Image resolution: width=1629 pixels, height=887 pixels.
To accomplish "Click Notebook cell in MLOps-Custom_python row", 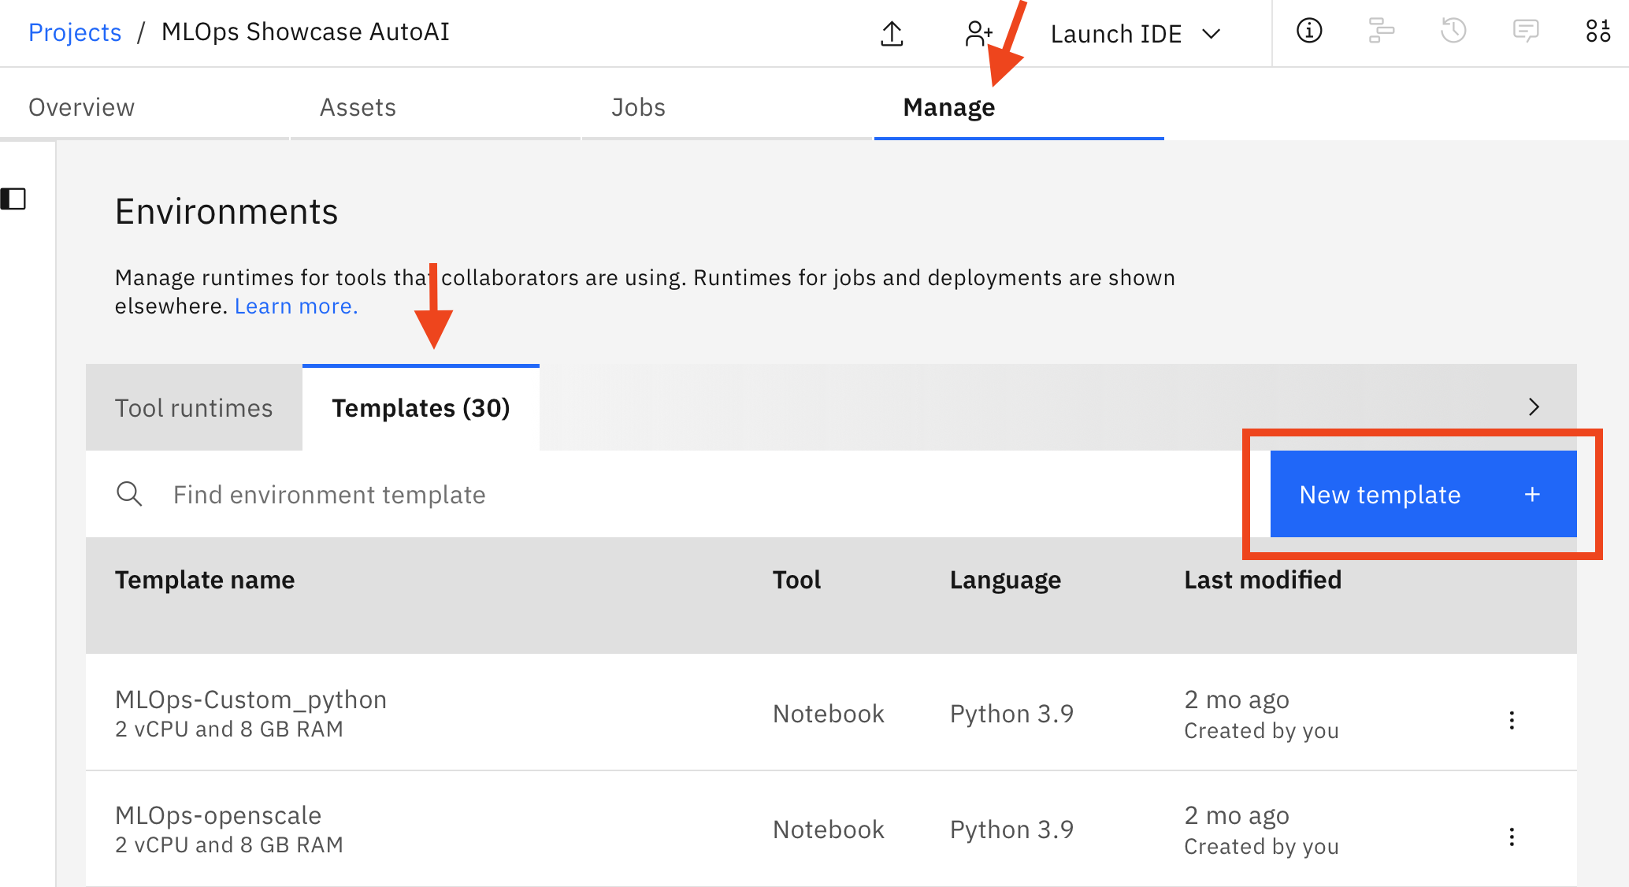I will [x=829, y=714].
